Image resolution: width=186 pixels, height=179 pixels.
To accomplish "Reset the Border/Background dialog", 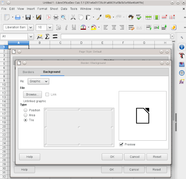I will tap(157, 157).
